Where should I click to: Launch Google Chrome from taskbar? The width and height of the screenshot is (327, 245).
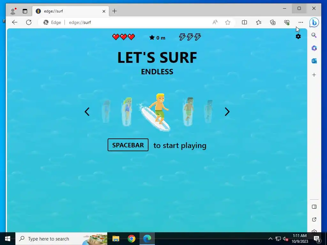pyautogui.click(x=131, y=239)
